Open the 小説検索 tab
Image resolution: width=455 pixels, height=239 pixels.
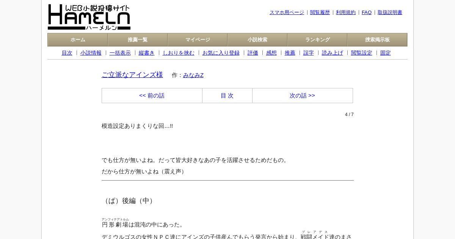tap(257, 40)
